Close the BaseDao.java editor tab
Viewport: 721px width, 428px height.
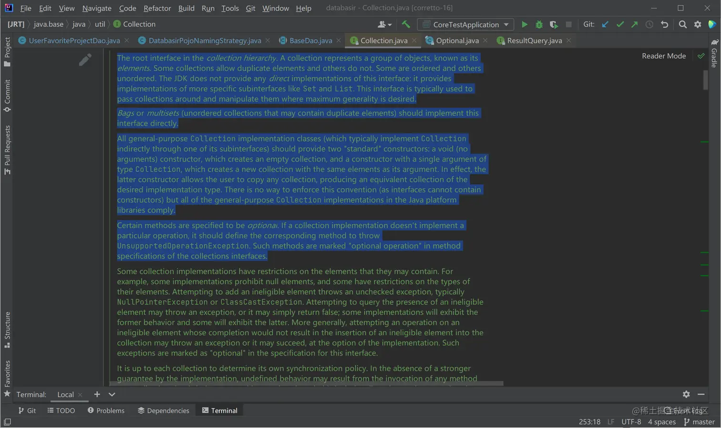point(339,40)
